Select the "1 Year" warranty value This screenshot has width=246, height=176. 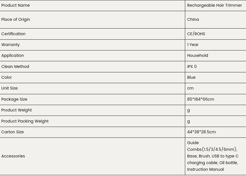[x=193, y=45]
